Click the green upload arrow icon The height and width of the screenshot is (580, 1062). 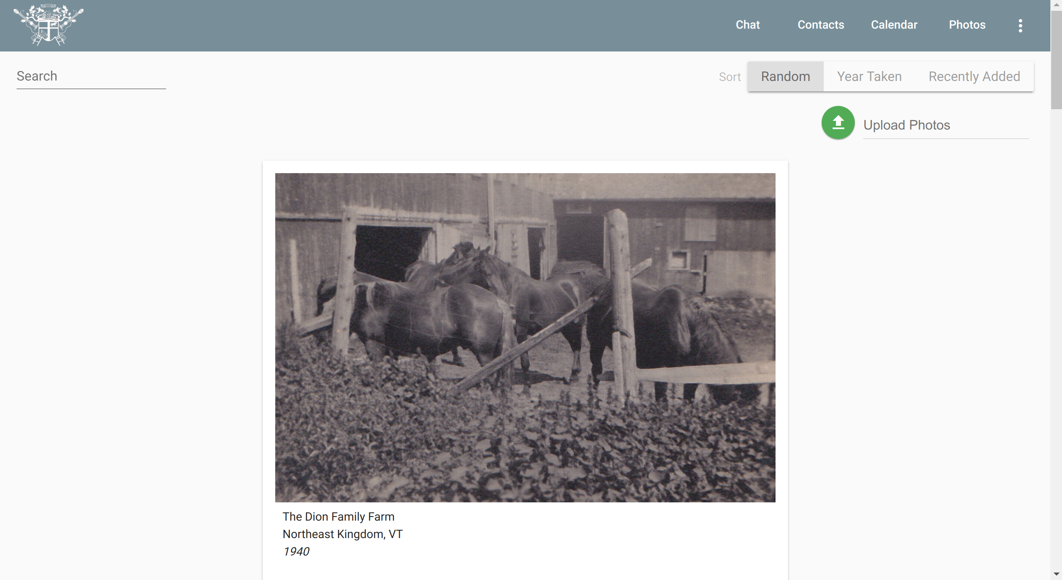838,123
